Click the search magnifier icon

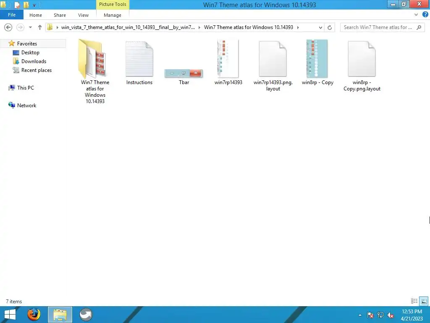tap(419, 27)
